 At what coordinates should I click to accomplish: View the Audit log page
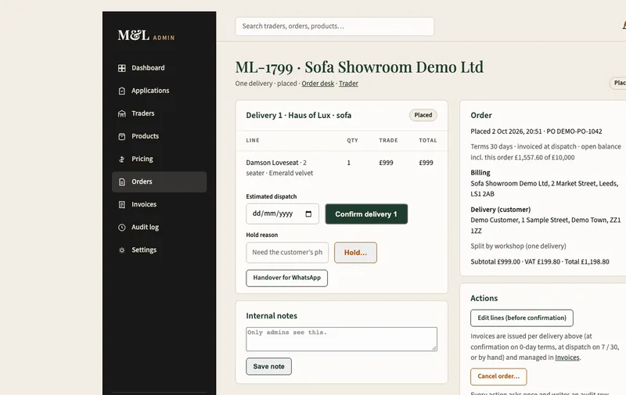[160, 228]
